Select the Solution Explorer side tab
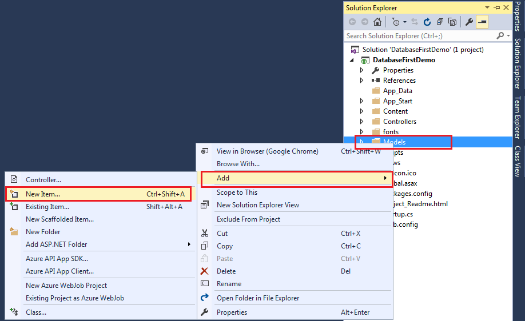This screenshot has height=321, width=525. pos(518,63)
